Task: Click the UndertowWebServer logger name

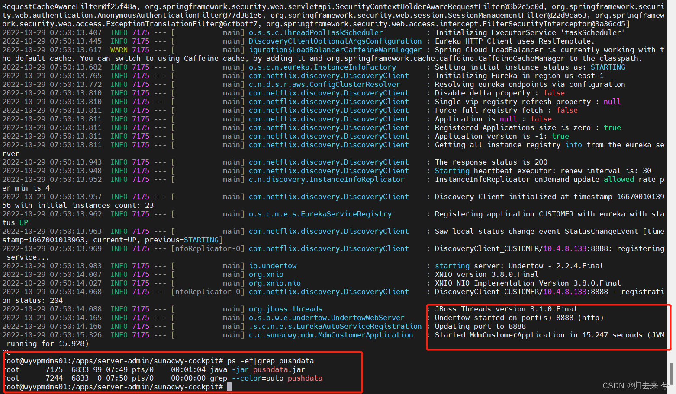Action: [x=326, y=318]
